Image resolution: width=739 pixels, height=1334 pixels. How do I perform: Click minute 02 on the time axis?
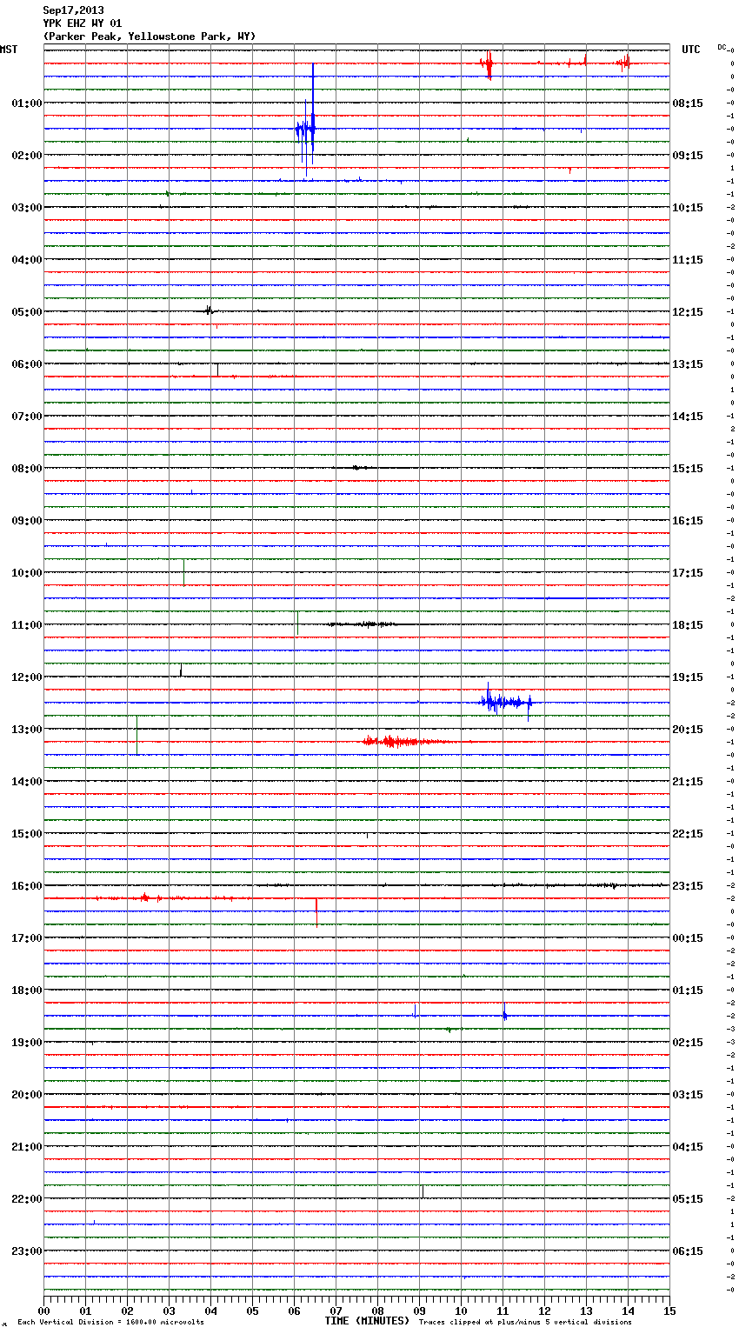(x=127, y=1311)
